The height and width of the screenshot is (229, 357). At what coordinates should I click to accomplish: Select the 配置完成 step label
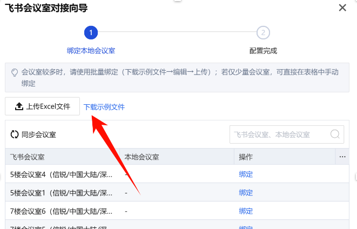[x=263, y=51]
